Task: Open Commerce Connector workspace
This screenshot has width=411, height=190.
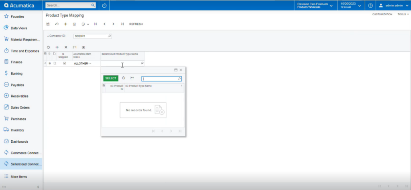Action: pos(21,153)
